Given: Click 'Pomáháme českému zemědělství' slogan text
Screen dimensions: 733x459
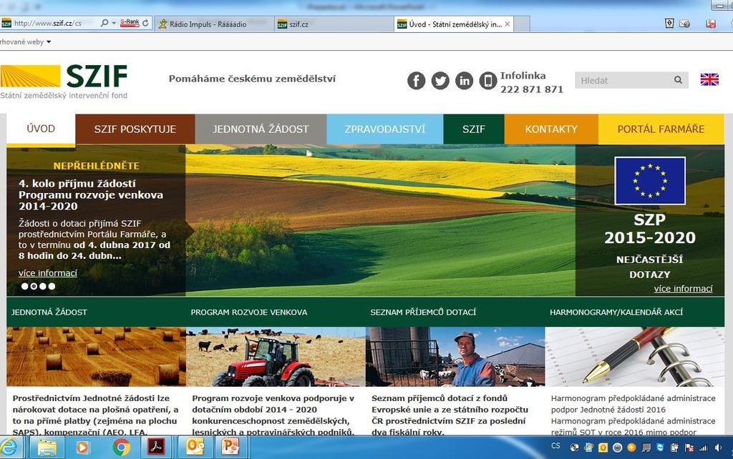Looking at the screenshot, I should (x=252, y=79).
